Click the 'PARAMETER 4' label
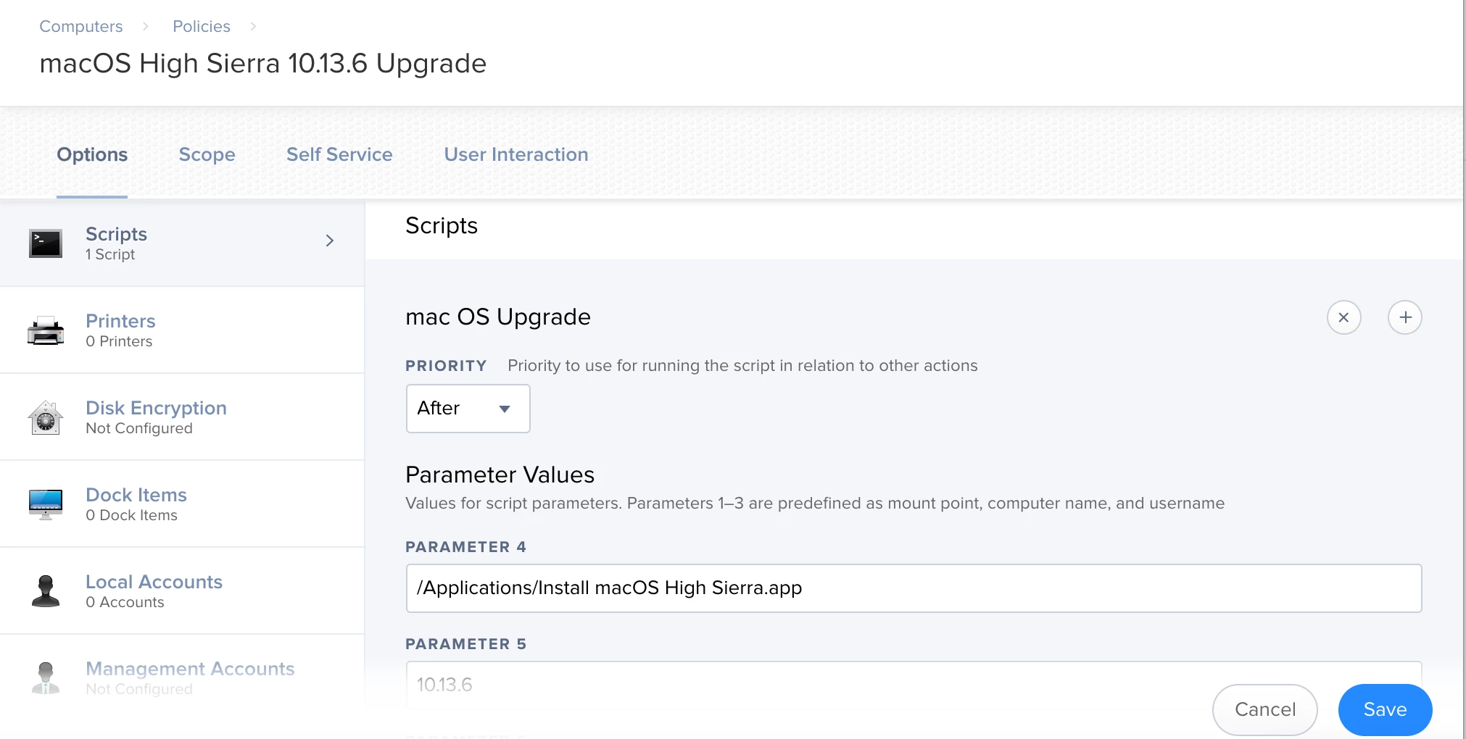The width and height of the screenshot is (1466, 739). [x=465, y=547]
